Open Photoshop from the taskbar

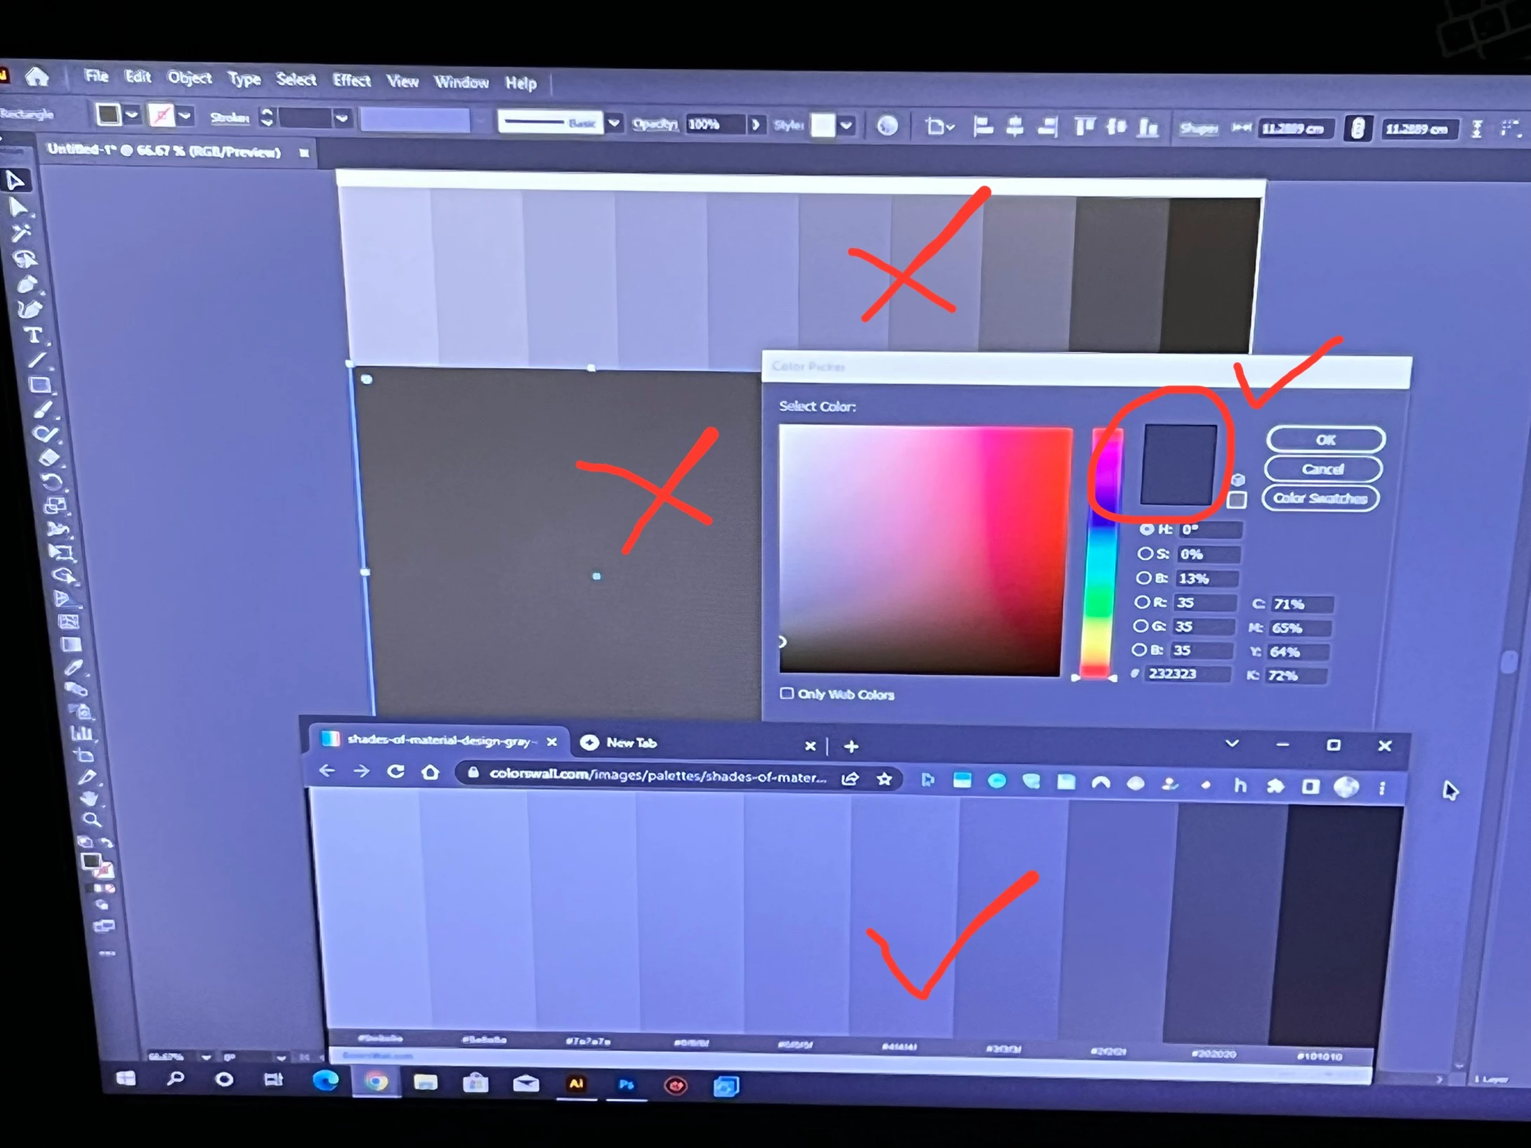[x=626, y=1085]
